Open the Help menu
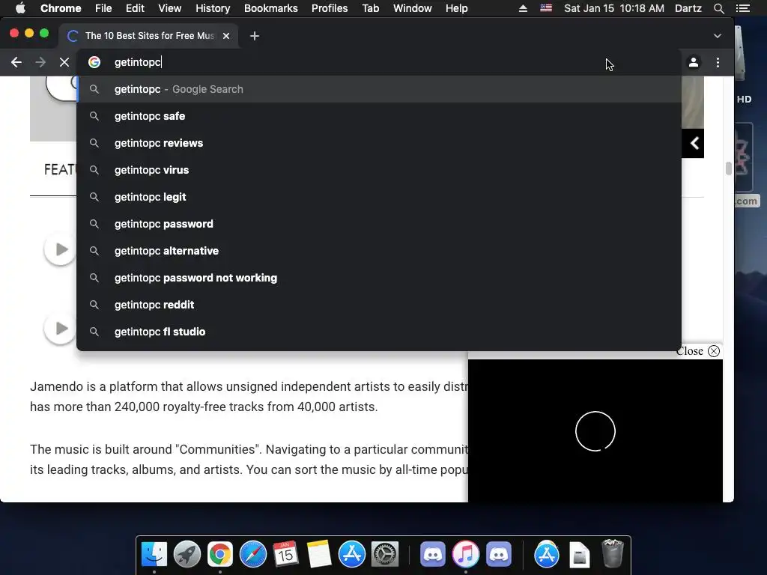 tap(456, 8)
